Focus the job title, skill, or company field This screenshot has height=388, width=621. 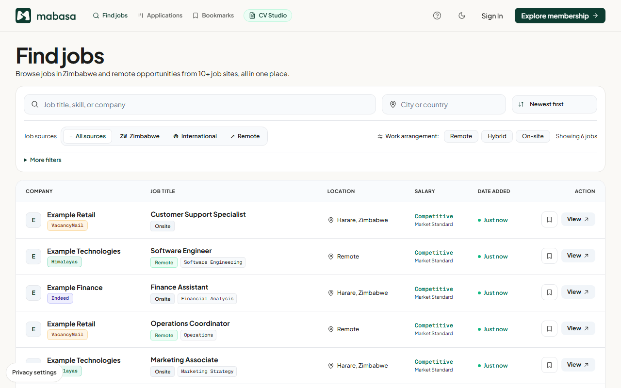point(200,104)
